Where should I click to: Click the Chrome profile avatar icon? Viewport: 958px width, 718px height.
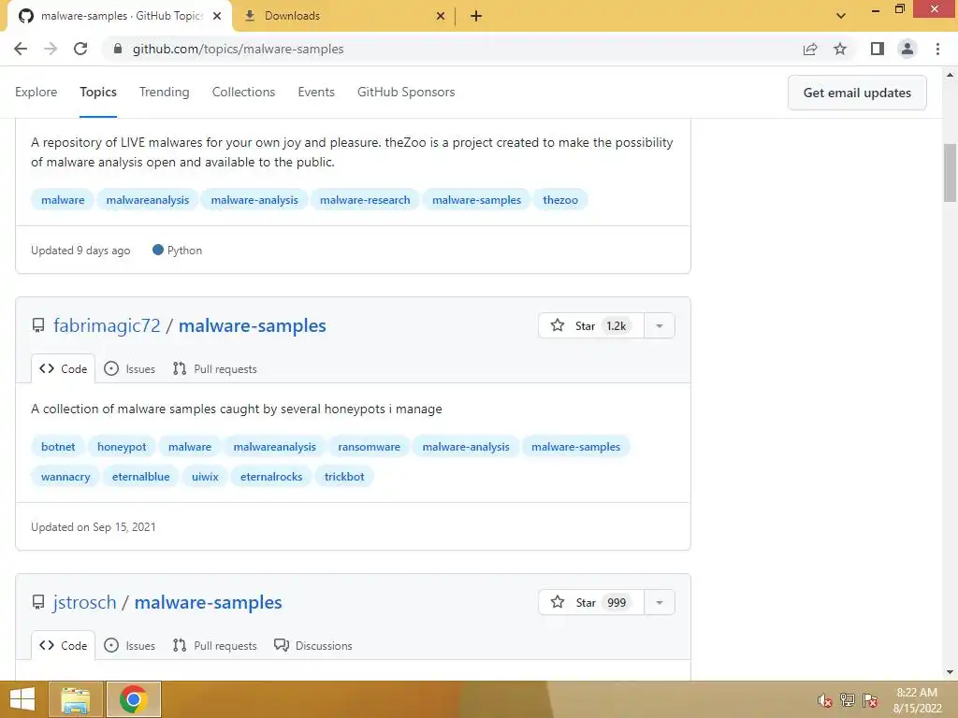click(x=907, y=49)
